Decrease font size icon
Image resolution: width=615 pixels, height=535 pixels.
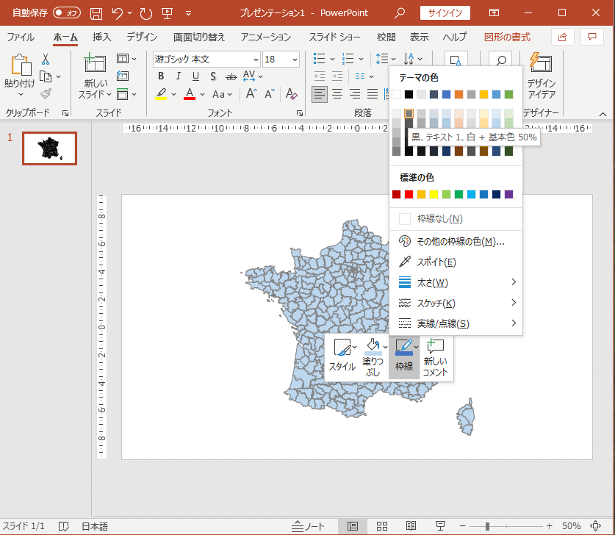(270, 94)
